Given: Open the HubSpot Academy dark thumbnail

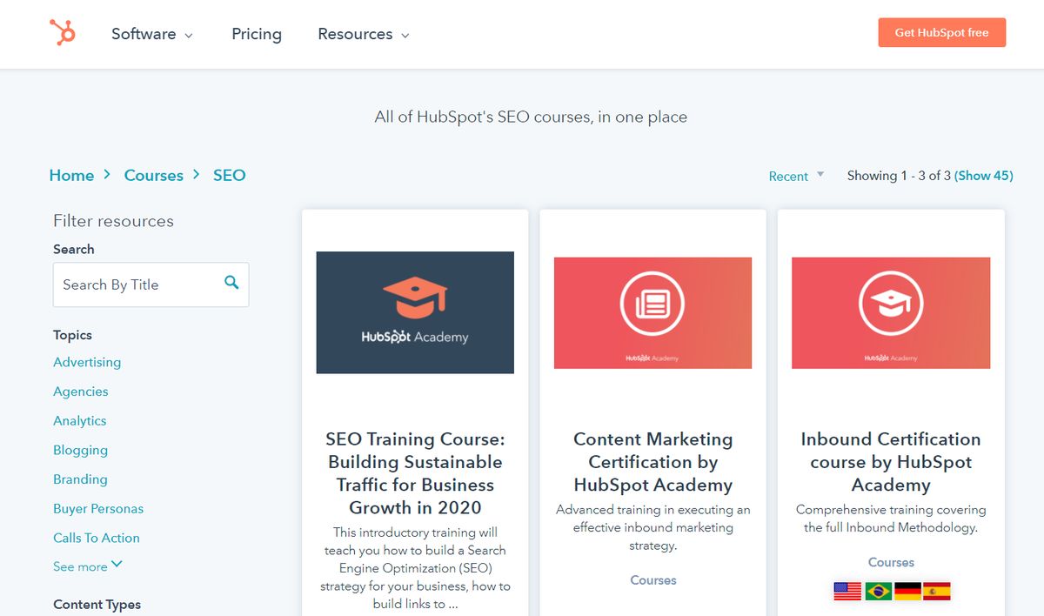Looking at the screenshot, I should 415,312.
